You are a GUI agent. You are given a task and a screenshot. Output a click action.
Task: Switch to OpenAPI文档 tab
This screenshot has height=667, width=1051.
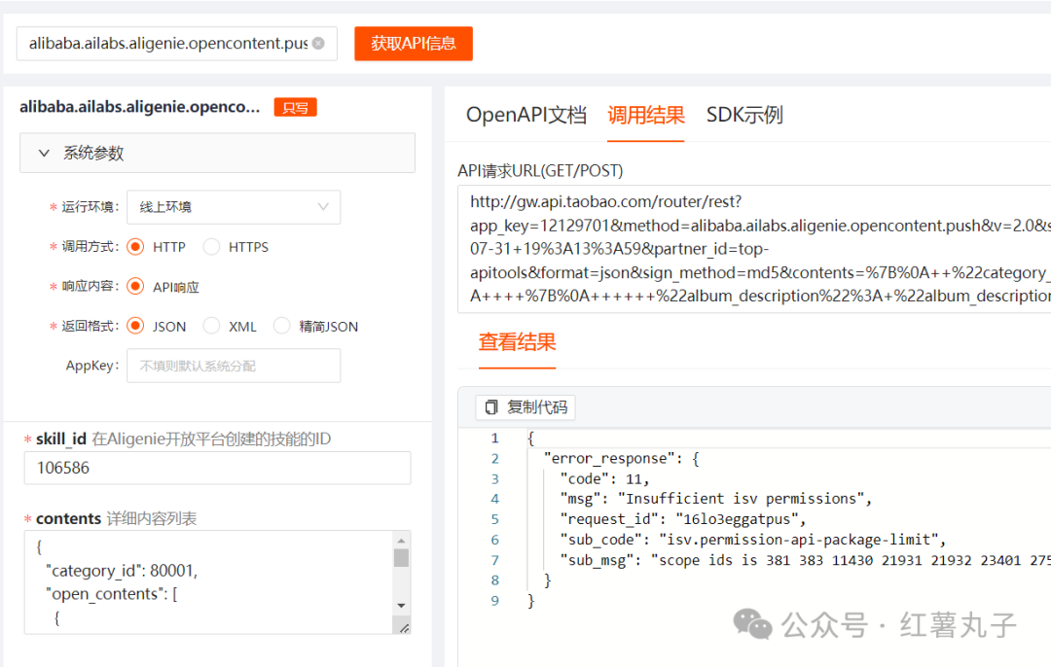526,115
